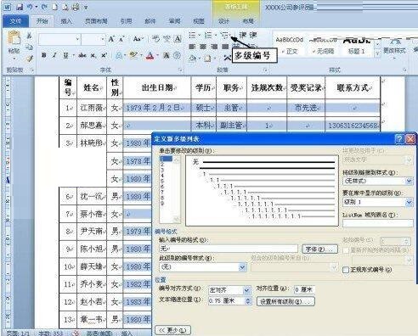Click the font color A icon
418x336 pixels.
coord(150,55)
